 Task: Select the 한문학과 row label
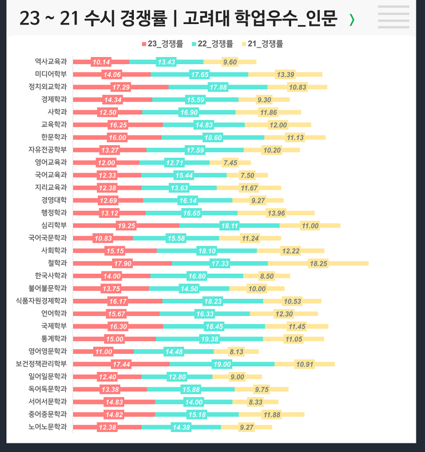click(x=54, y=137)
